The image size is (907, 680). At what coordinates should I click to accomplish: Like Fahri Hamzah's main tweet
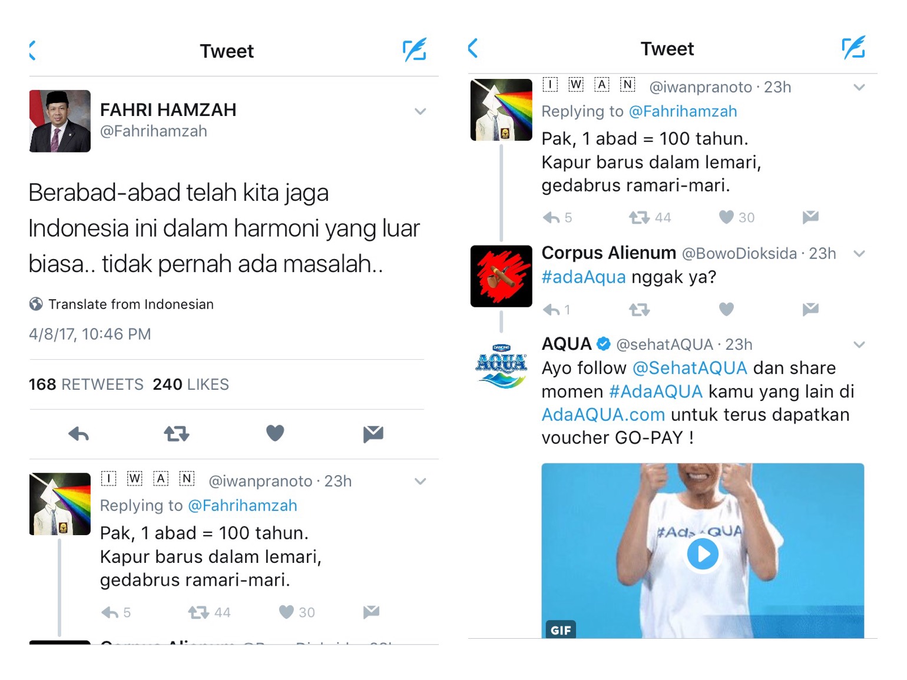coord(275,433)
